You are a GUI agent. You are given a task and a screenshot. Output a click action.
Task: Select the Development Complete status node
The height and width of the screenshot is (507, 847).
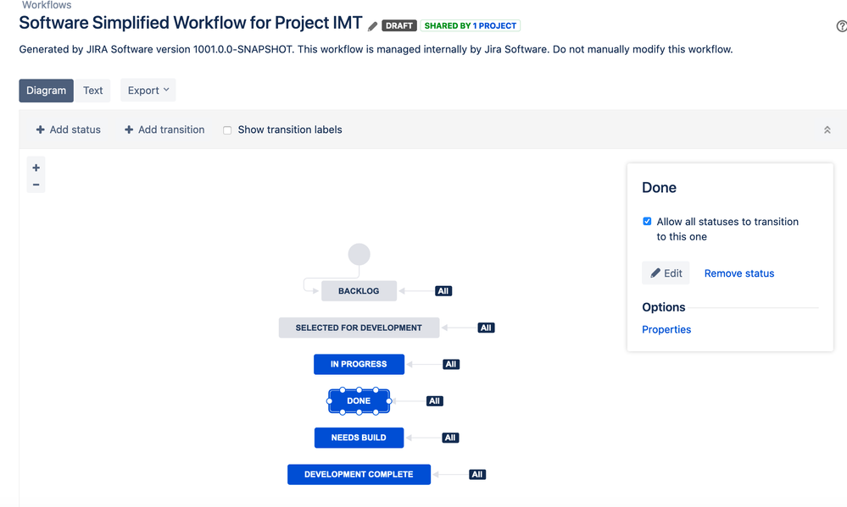coord(359,474)
